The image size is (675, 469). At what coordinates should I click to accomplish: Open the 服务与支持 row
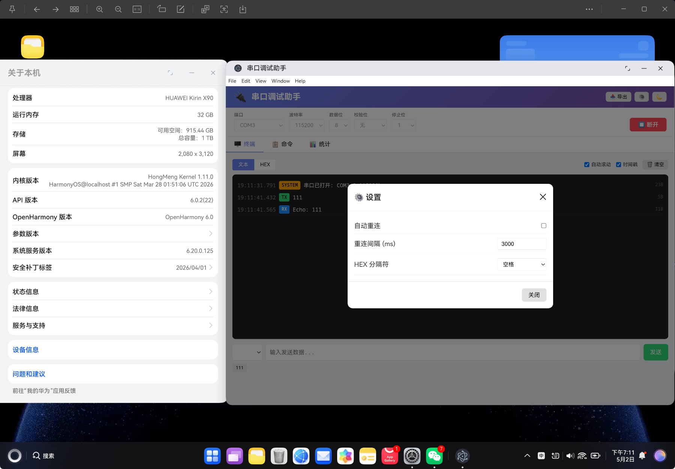[113, 325]
